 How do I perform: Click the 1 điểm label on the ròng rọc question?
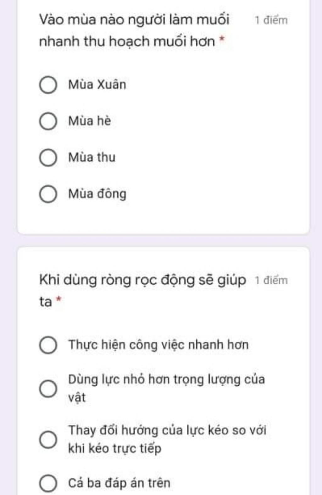tap(271, 280)
